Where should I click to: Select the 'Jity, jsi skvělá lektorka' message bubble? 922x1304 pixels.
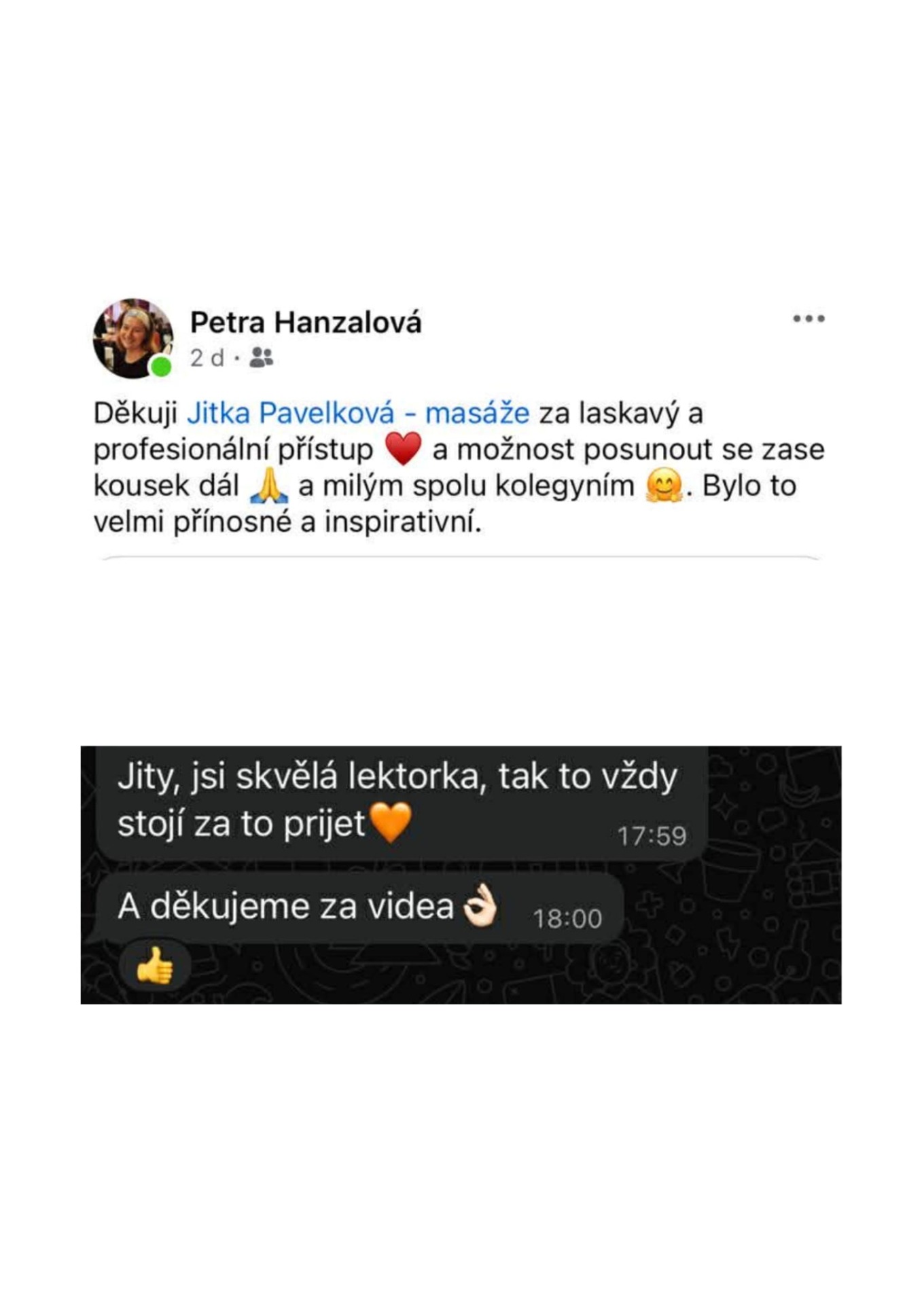(402, 804)
